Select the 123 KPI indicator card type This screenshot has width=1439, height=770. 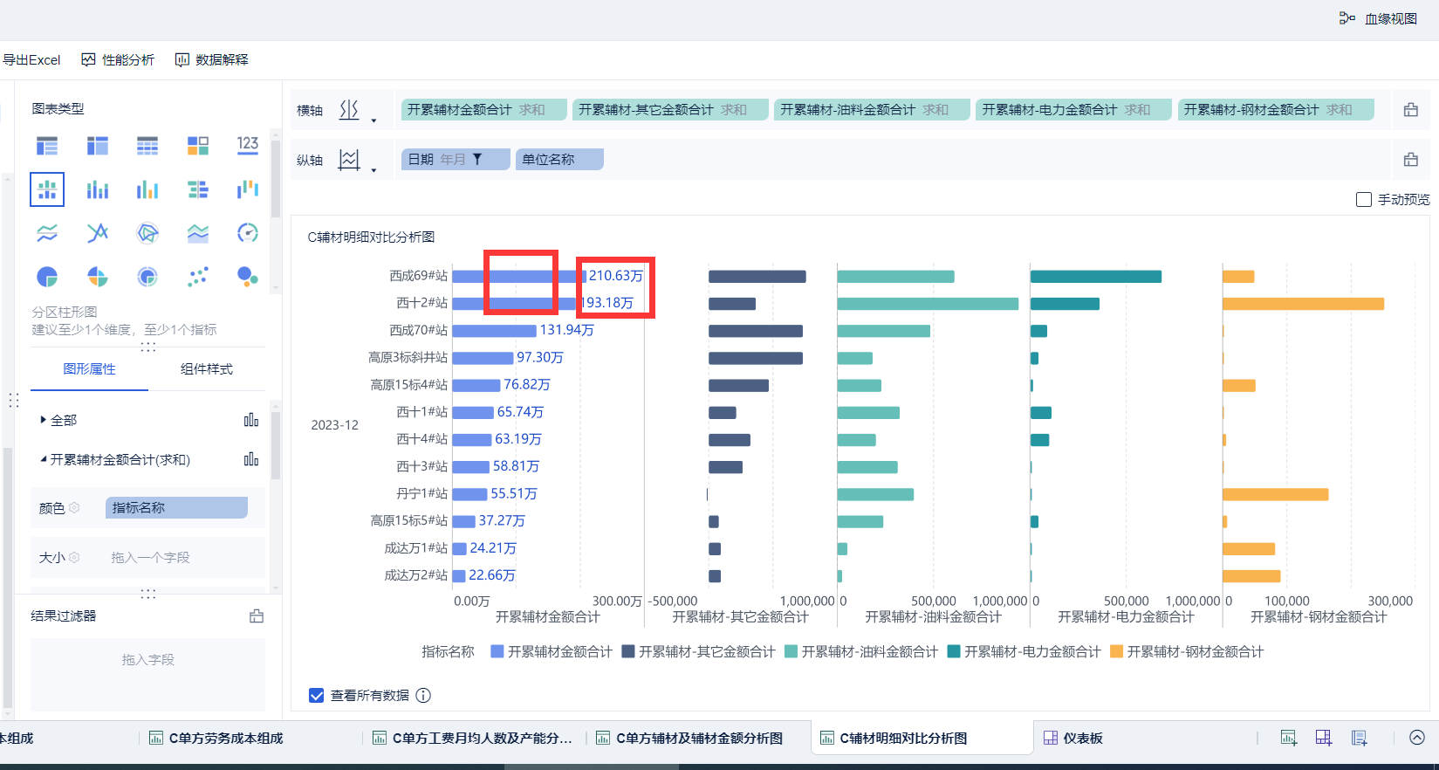248,145
